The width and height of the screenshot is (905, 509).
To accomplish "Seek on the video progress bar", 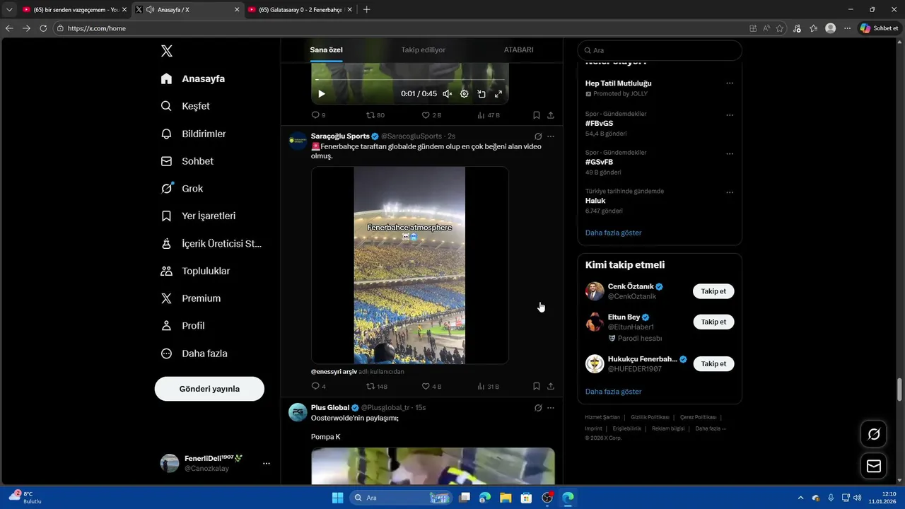I will click(410, 80).
